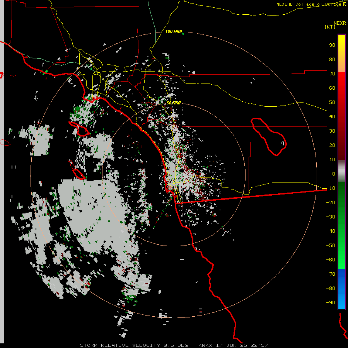Select the 70 knot scale label
The height and width of the screenshot is (348, 348).
pyautogui.click(x=332, y=74)
